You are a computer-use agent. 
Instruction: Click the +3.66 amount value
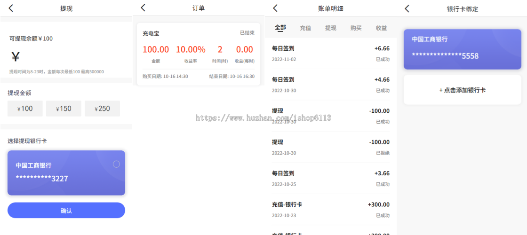(382, 173)
